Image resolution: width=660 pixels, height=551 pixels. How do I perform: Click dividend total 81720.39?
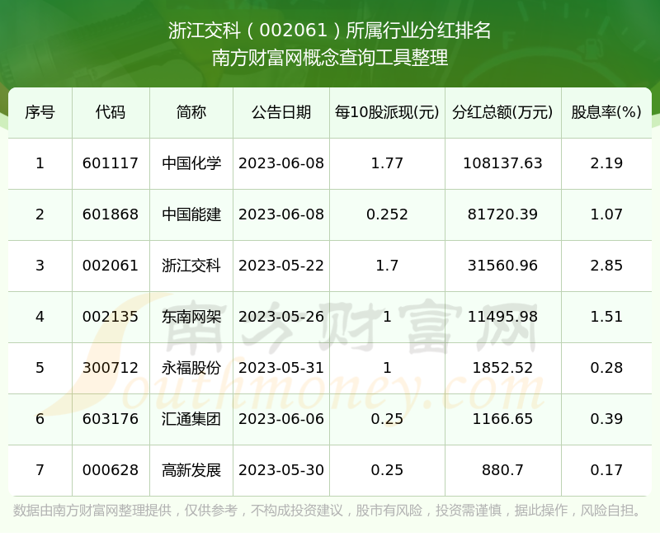pyautogui.click(x=502, y=214)
